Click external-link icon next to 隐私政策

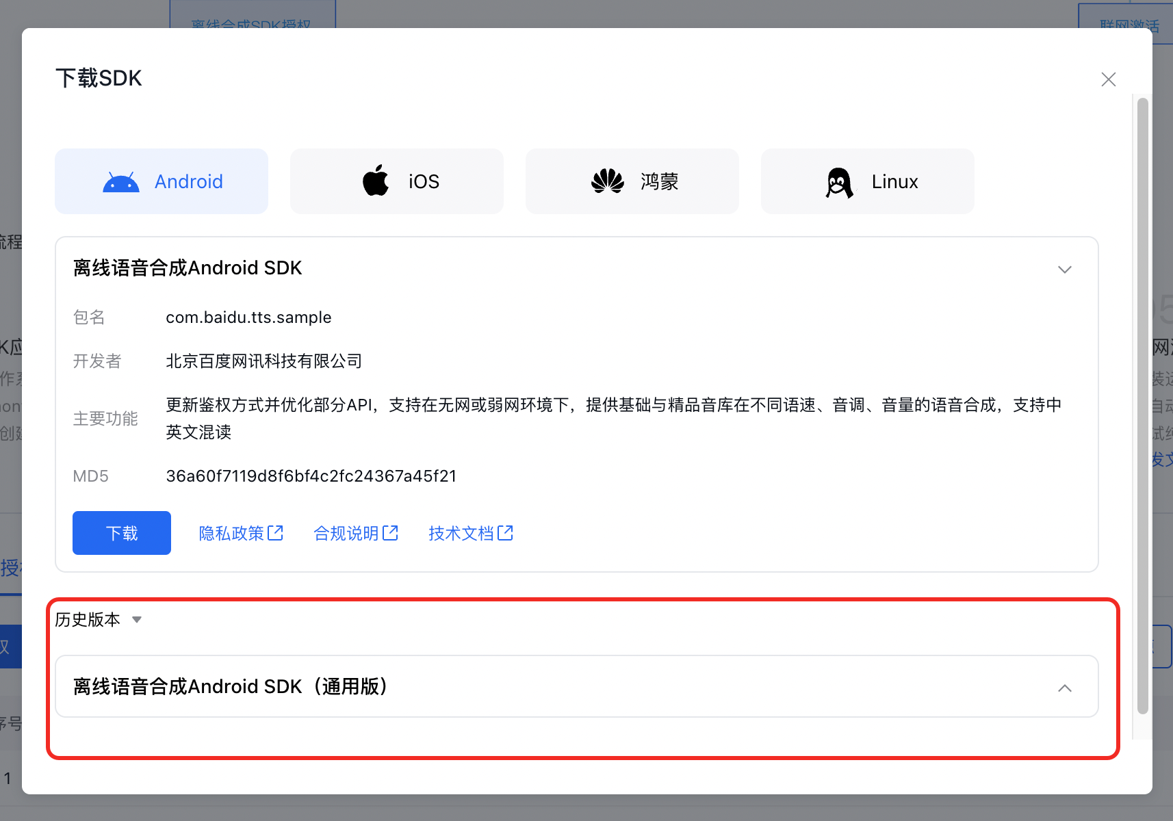275,533
